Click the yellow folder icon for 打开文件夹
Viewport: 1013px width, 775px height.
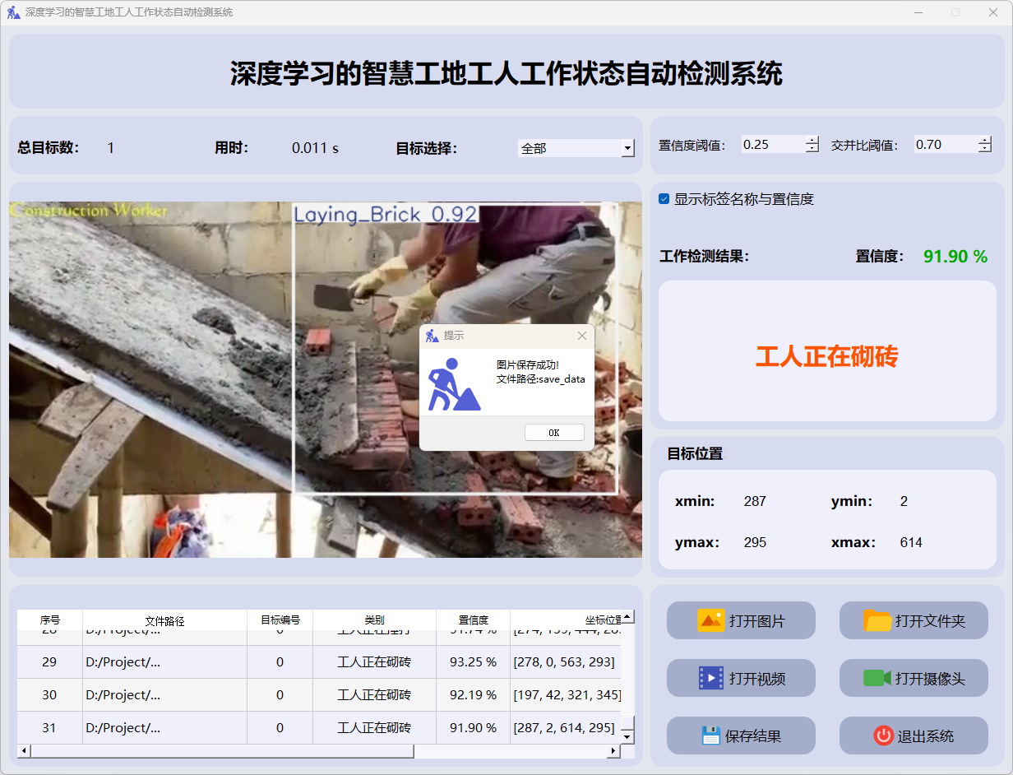tap(877, 620)
